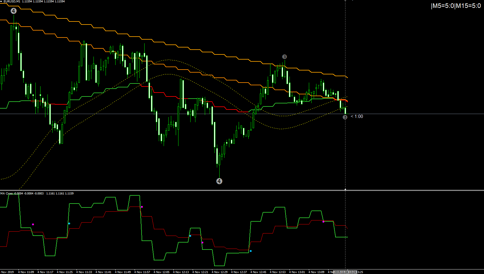
Task: Click the circled 4 marker at the chart top
Action: [x=14, y=11]
